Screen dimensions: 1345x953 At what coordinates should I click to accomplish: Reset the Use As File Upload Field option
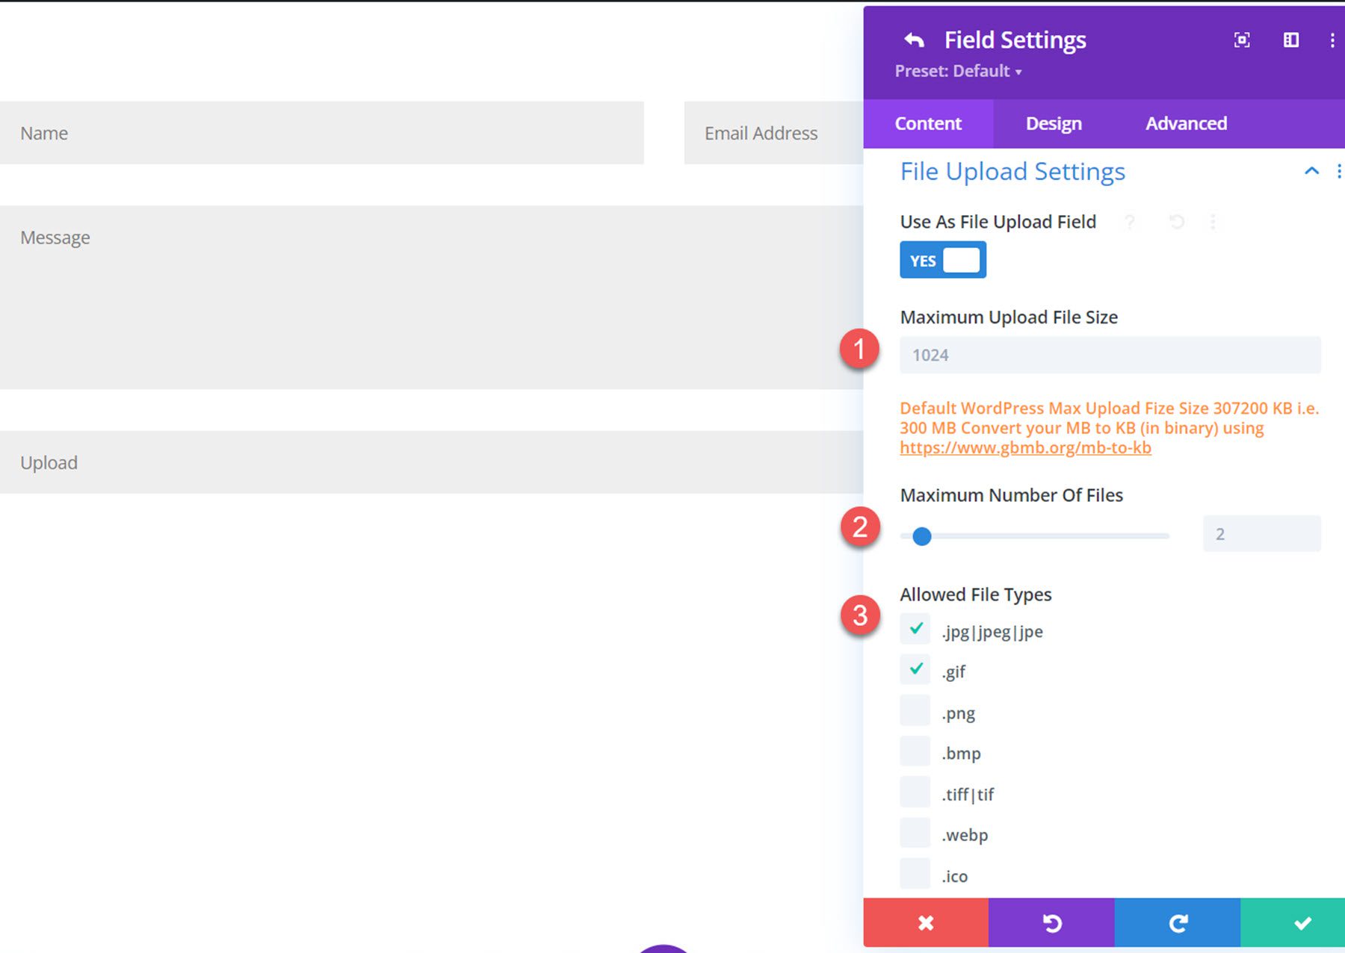point(1176,222)
